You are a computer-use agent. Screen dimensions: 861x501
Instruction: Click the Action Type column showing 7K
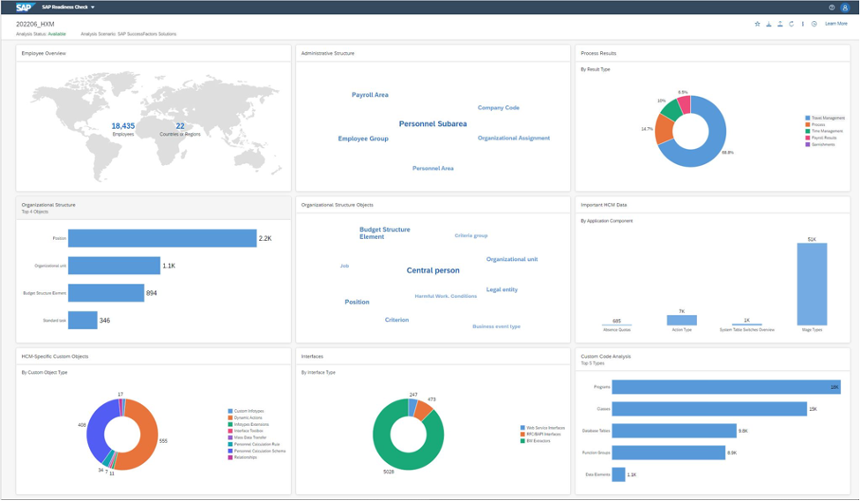[x=681, y=320]
